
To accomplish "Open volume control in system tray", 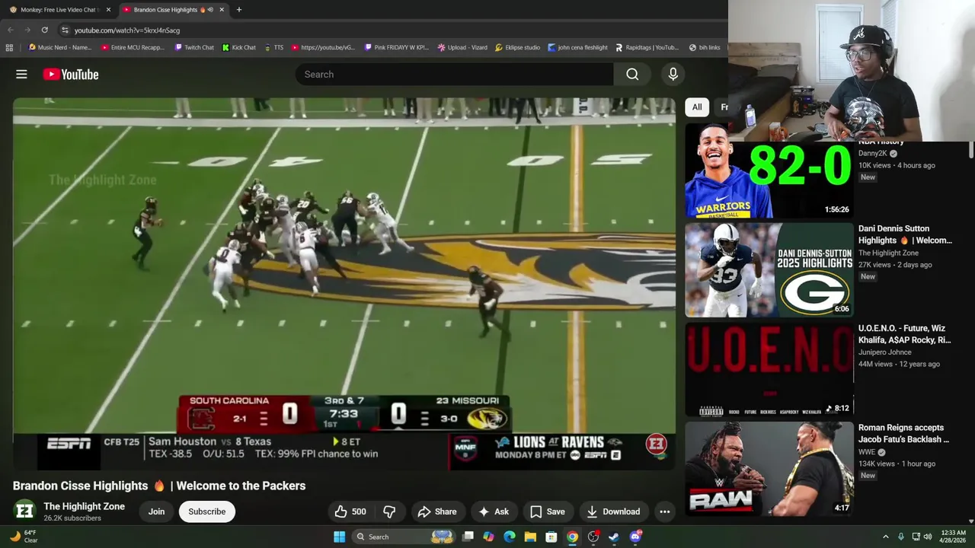I will coord(928,537).
